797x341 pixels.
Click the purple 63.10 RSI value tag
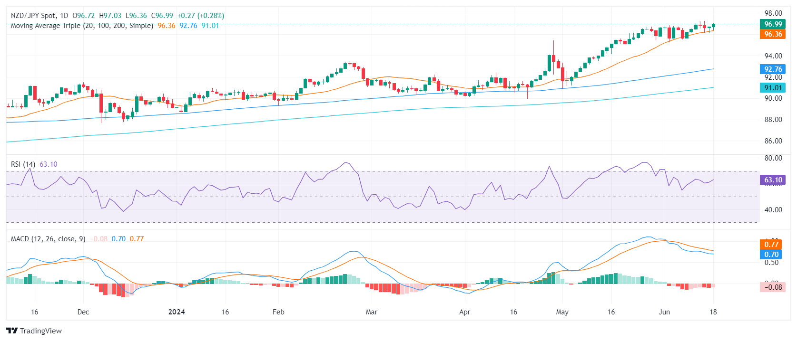[773, 180]
